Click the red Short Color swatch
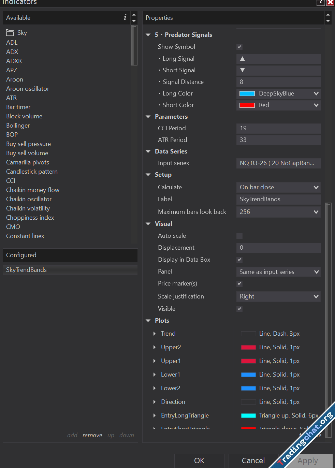 (x=247, y=105)
